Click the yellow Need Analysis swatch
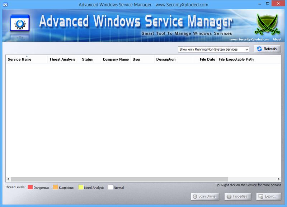 click(81, 187)
